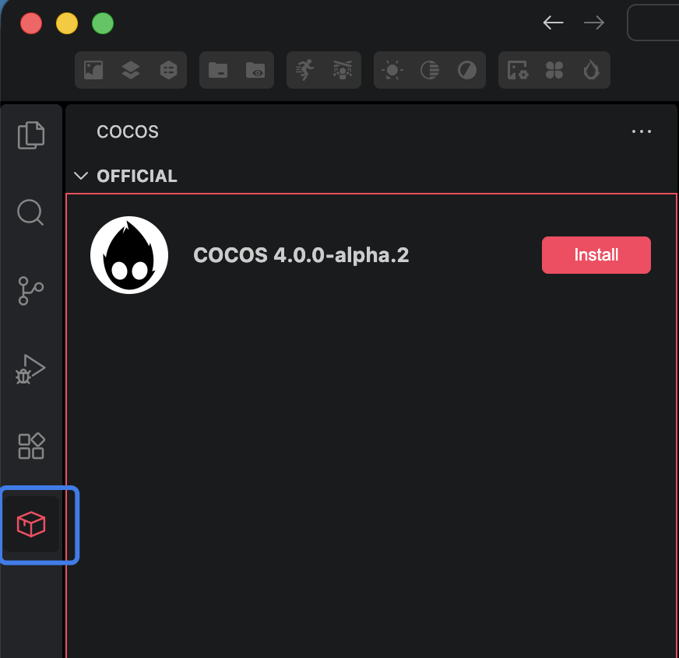Click the stacked layers toolbar icon
679x658 pixels.
click(x=131, y=70)
